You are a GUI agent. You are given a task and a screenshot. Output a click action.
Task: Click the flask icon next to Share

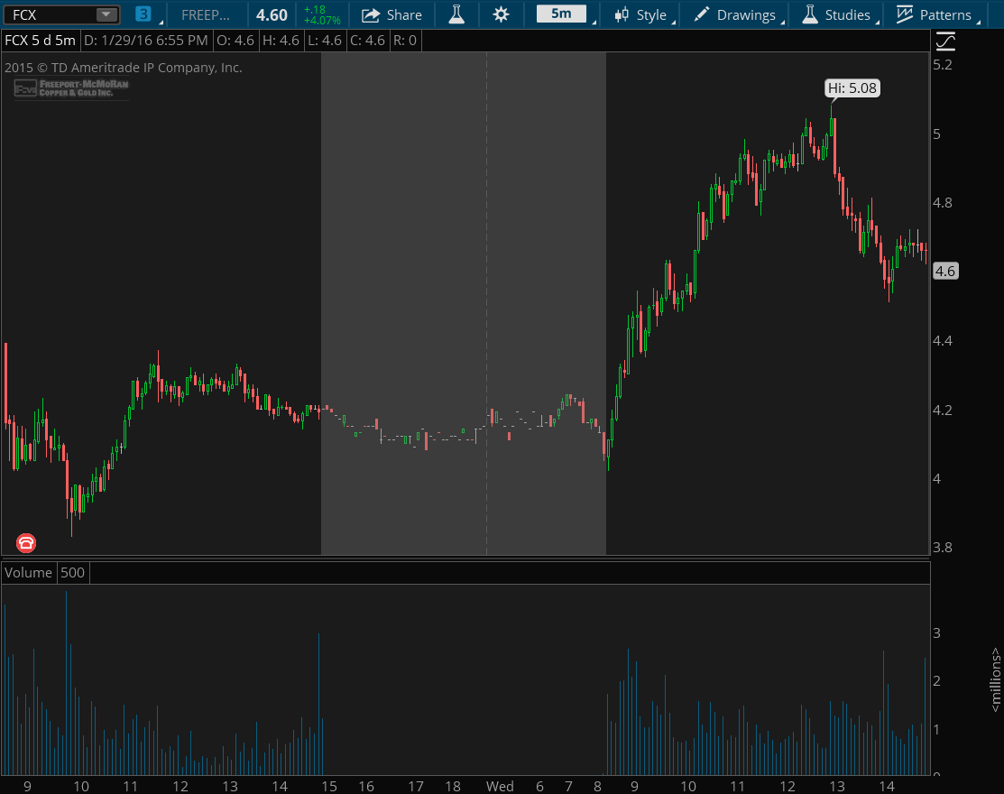(457, 14)
